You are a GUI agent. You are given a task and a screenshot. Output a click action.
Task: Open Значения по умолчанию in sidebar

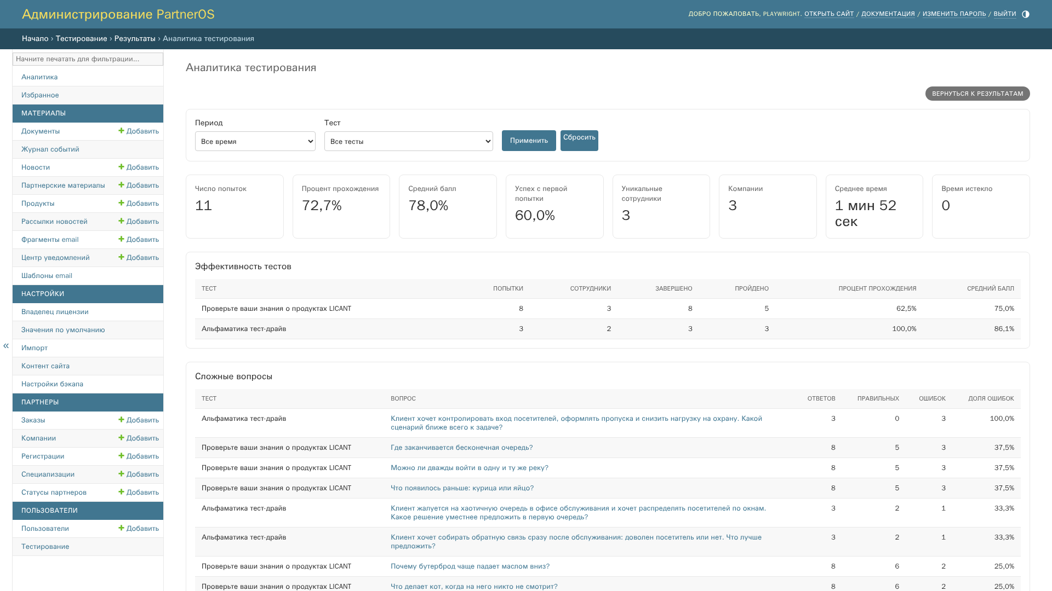click(x=63, y=330)
